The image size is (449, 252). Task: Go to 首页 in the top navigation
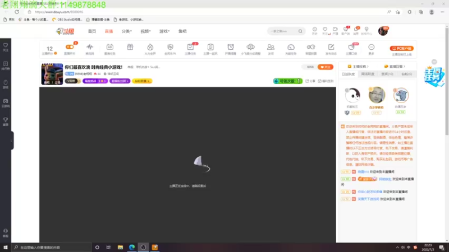(92, 31)
